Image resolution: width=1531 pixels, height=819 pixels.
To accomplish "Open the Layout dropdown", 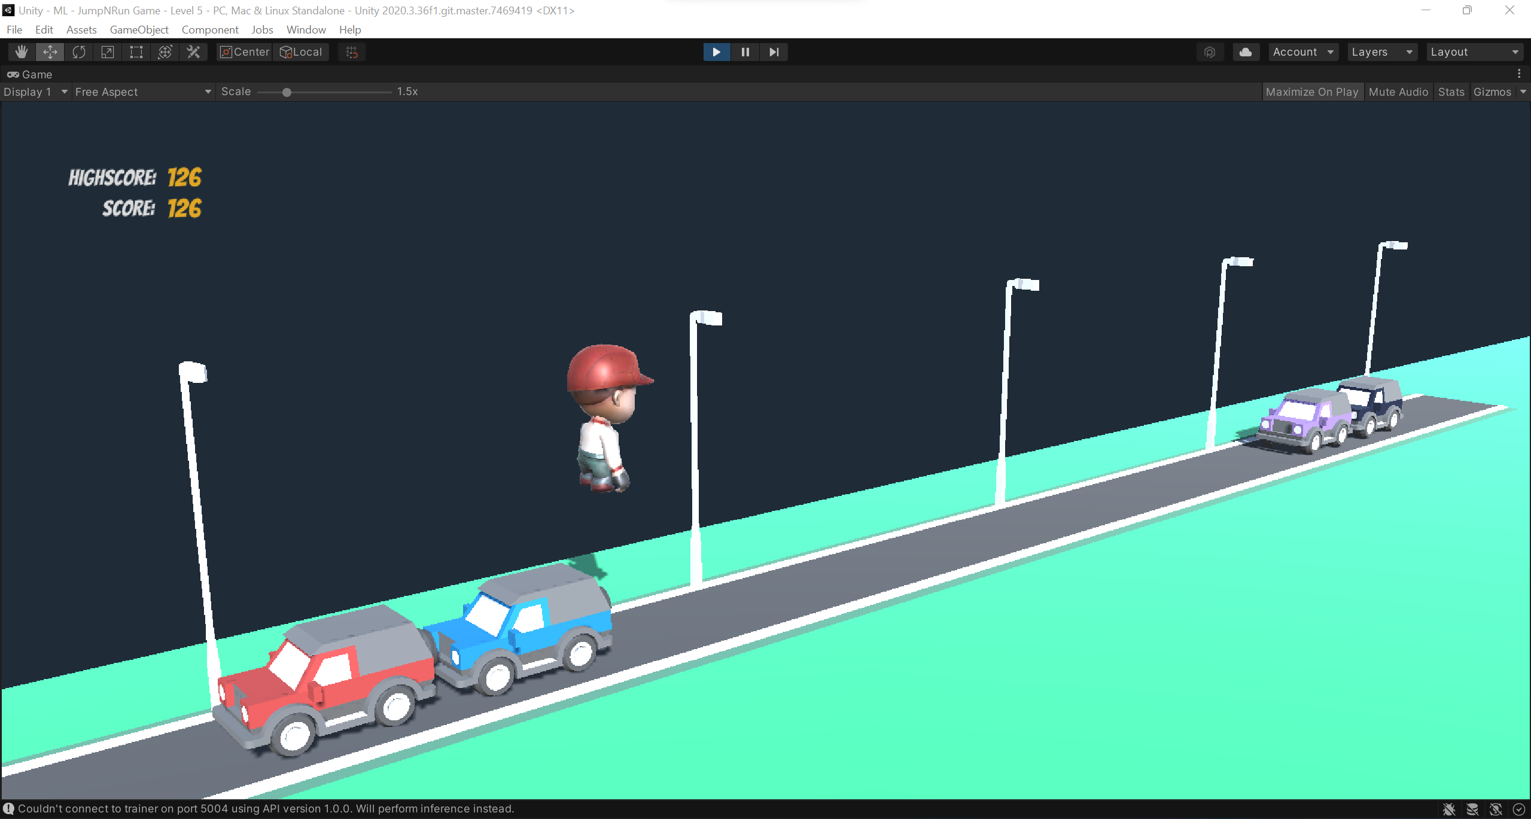I will [1474, 52].
